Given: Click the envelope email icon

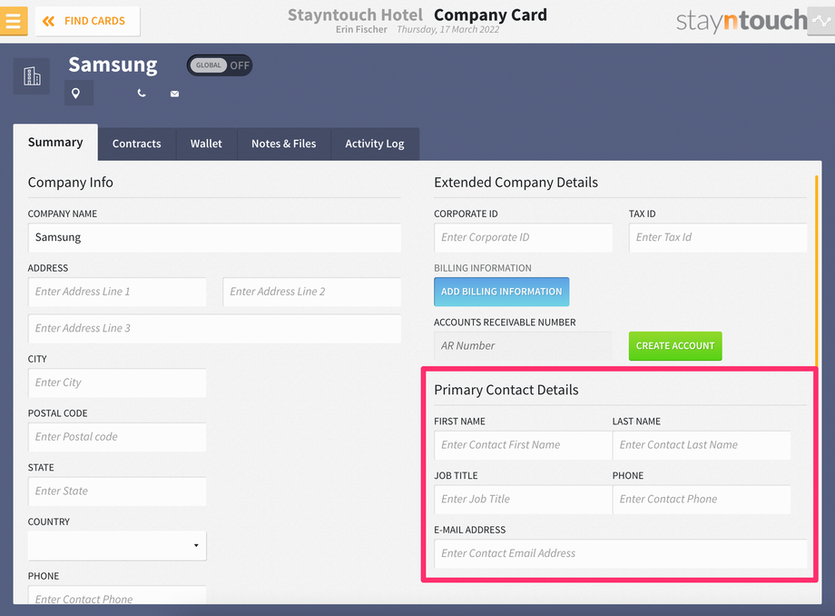Looking at the screenshot, I should click(174, 94).
